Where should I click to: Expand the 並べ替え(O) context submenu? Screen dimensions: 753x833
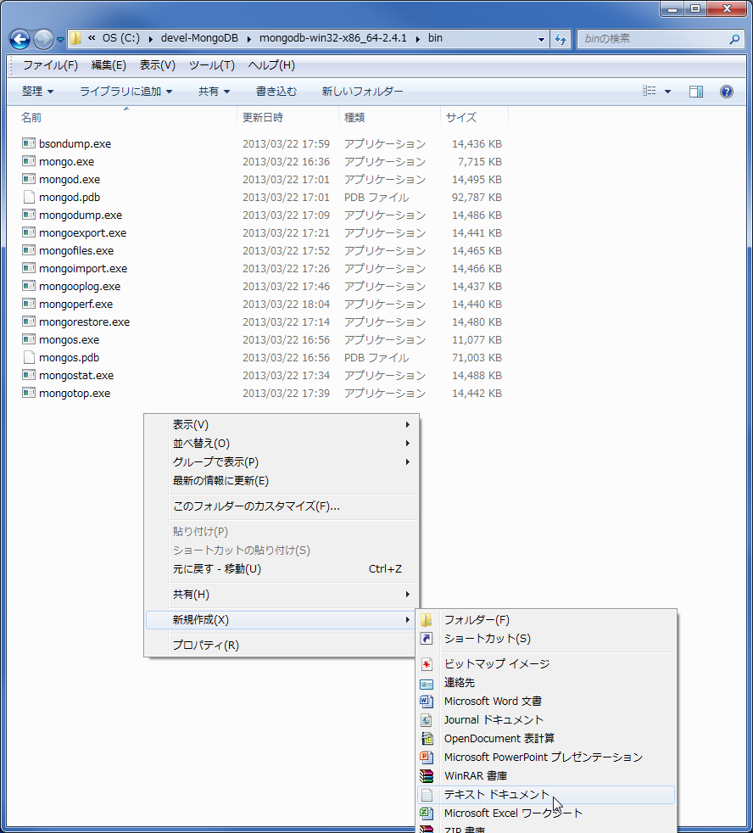[x=282, y=443]
